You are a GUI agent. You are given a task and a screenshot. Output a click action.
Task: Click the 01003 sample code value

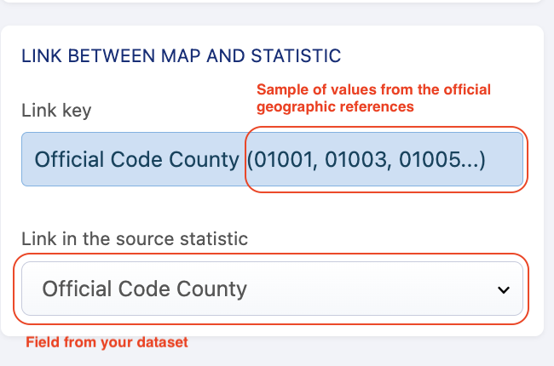pos(351,159)
